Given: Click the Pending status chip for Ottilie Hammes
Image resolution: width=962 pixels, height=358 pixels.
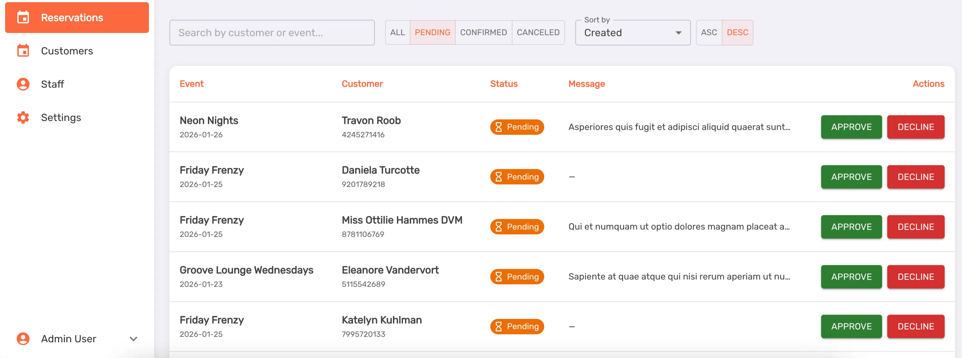Looking at the screenshot, I should click(517, 227).
